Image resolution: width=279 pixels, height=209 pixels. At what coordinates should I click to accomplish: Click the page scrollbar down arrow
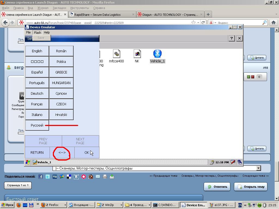coord(277,198)
